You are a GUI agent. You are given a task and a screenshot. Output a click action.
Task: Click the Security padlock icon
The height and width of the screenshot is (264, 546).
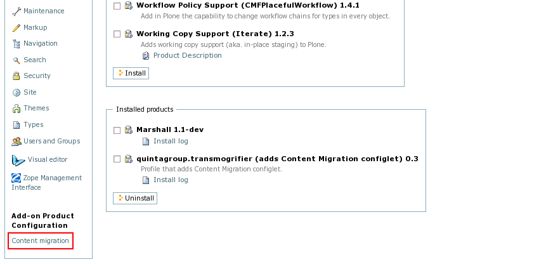coord(16,76)
